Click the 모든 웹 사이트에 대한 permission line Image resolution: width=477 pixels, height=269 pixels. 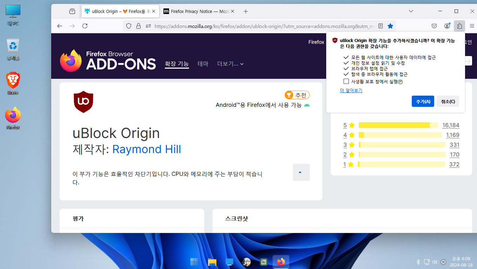(x=394, y=57)
